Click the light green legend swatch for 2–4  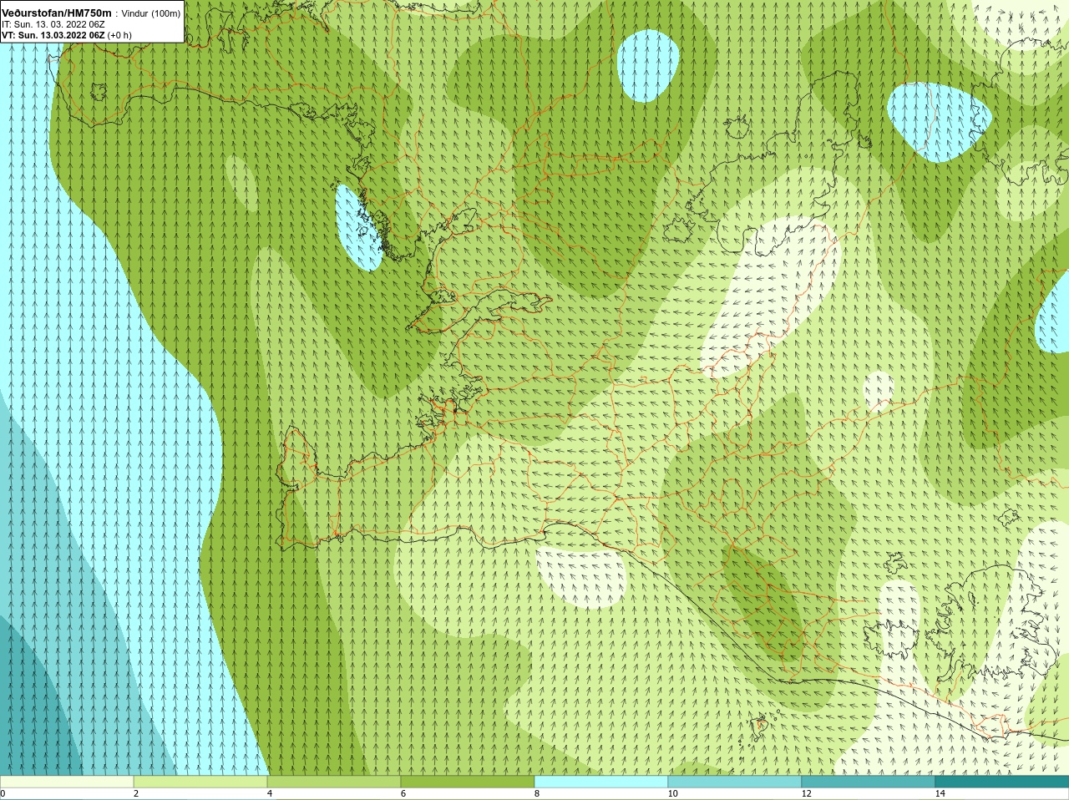200,782
